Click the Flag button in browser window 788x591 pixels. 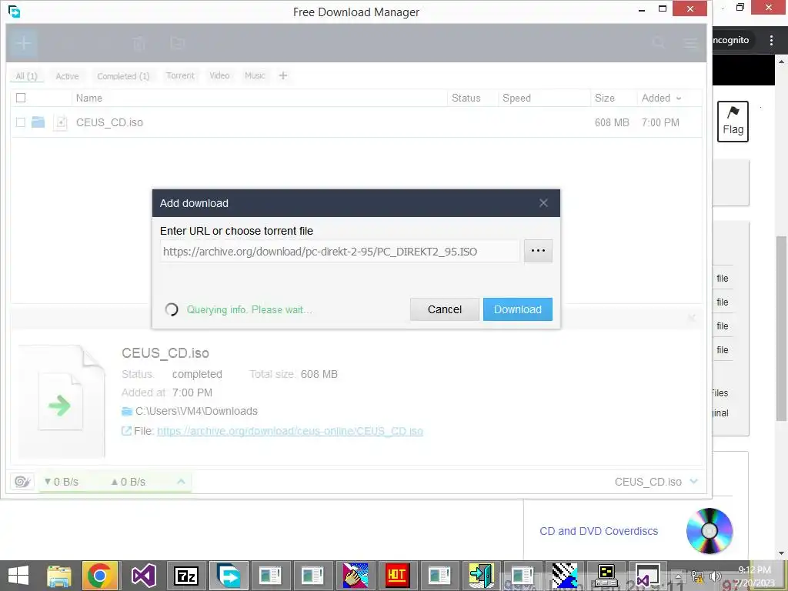[x=733, y=122]
